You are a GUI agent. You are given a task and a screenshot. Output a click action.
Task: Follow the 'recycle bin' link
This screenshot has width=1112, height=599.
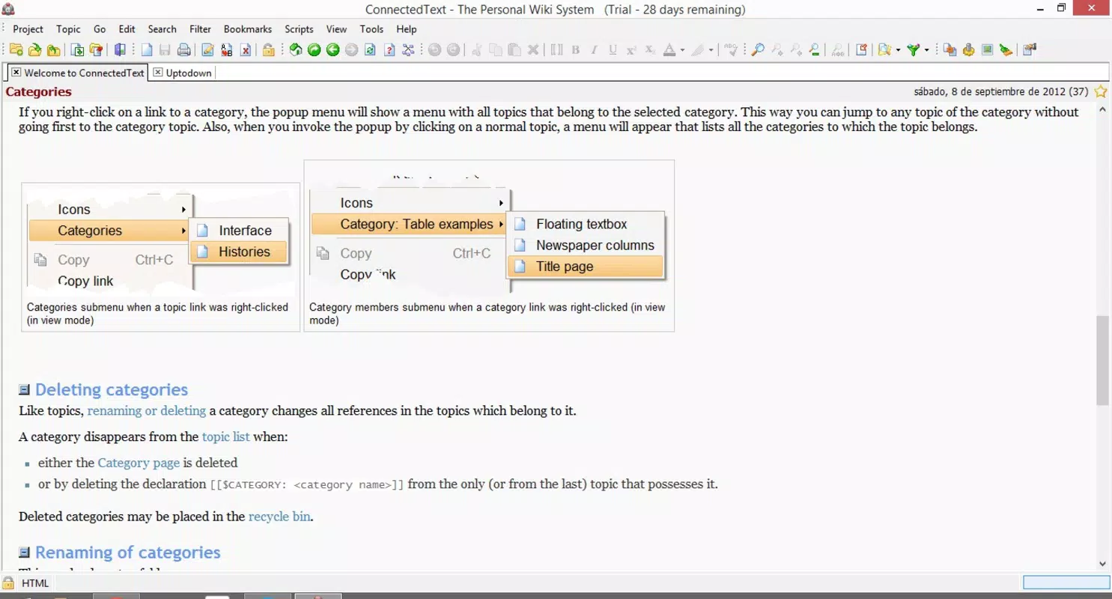(x=279, y=517)
